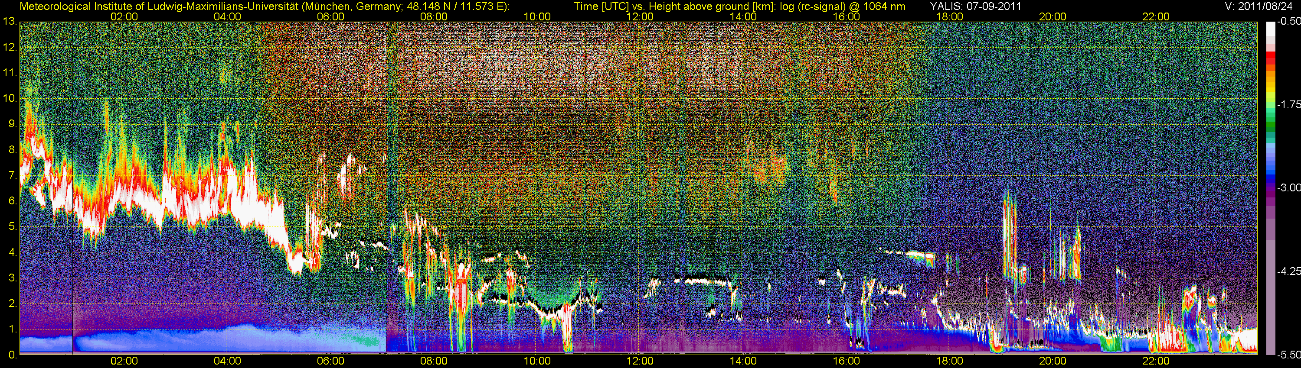Click the '13.' height axis label
The height and width of the screenshot is (368, 1301).
point(10,22)
